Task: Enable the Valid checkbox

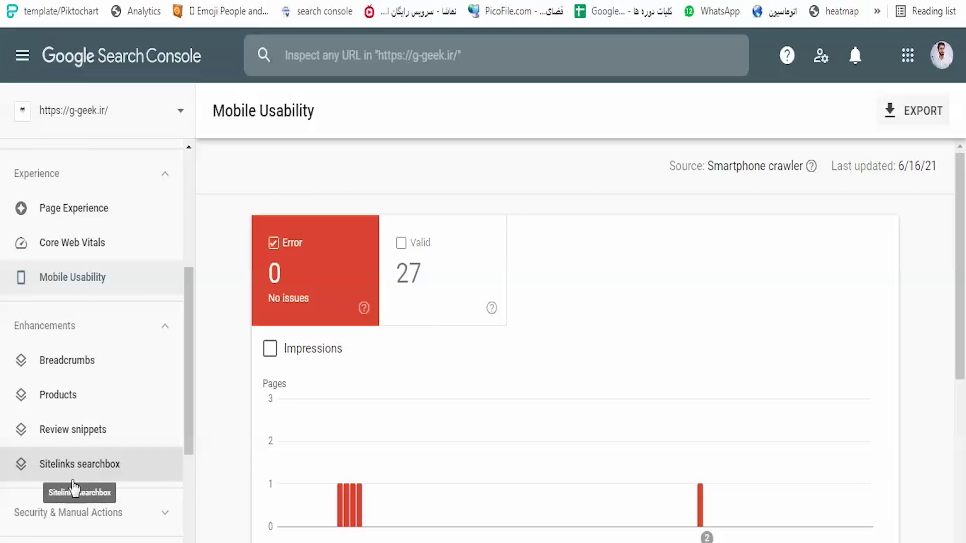Action: [x=401, y=243]
